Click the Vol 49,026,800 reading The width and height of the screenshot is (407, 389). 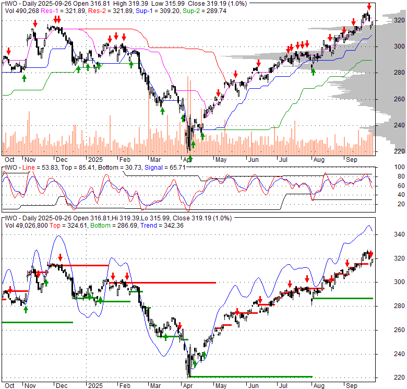[27, 226]
